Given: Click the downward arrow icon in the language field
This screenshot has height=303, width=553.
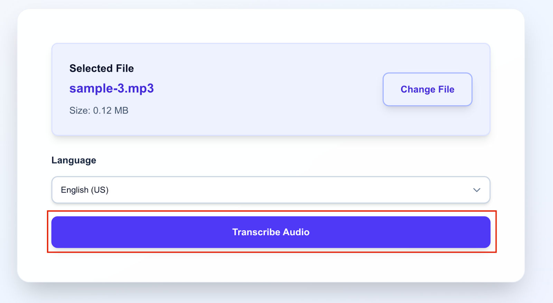Looking at the screenshot, I should [x=477, y=190].
